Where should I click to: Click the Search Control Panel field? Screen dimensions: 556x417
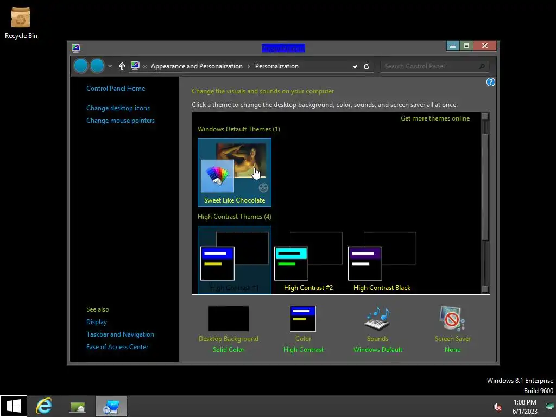coord(435,66)
